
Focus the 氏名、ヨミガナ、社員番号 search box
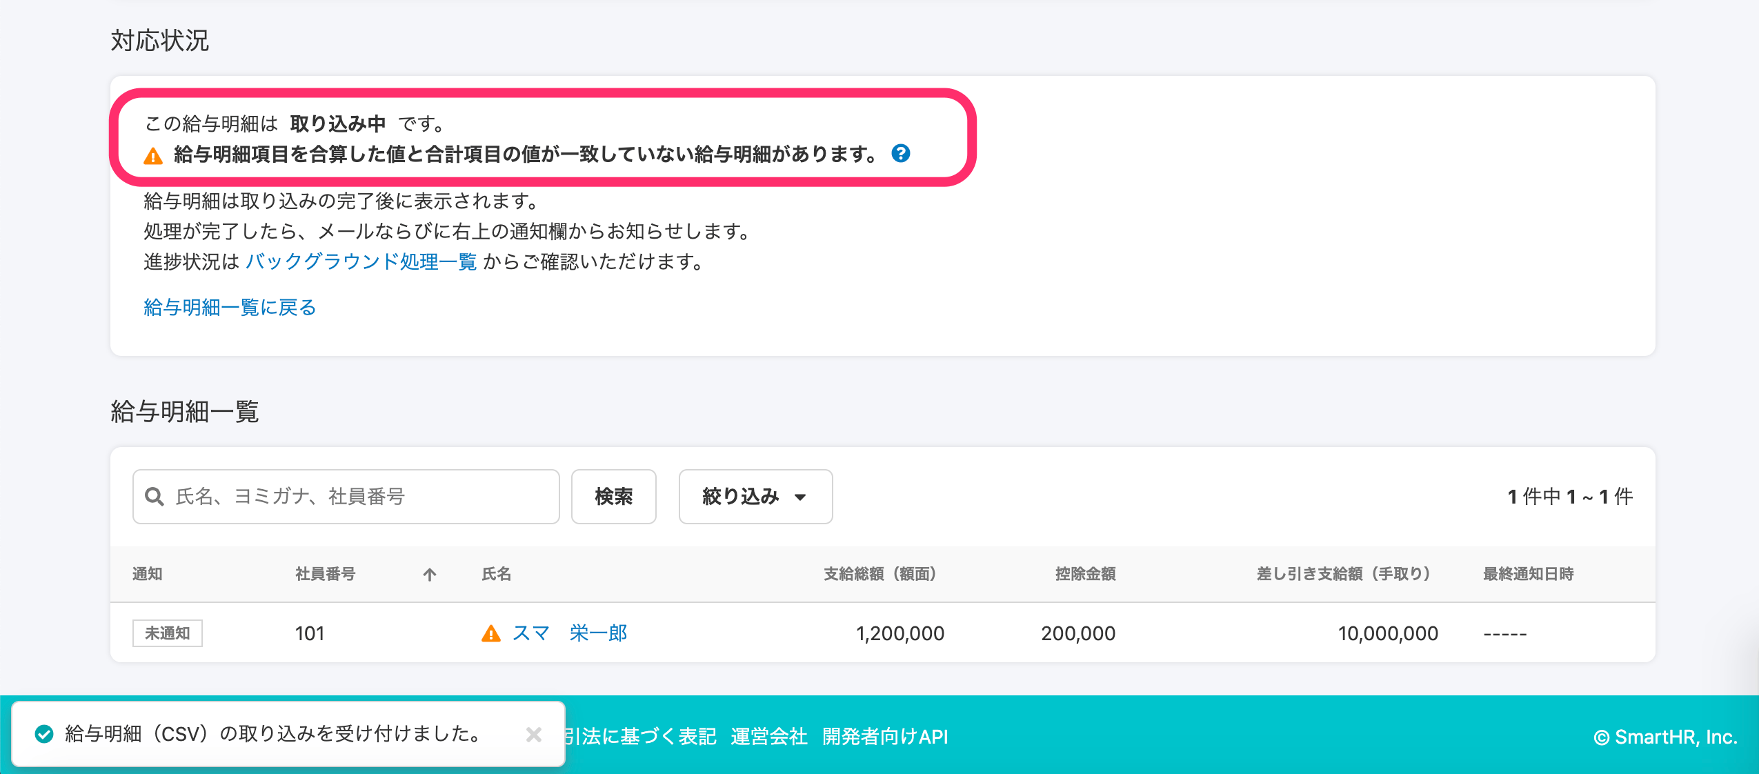346,497
